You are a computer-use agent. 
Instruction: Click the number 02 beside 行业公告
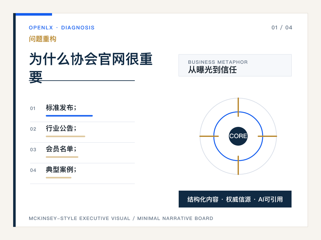33,129
